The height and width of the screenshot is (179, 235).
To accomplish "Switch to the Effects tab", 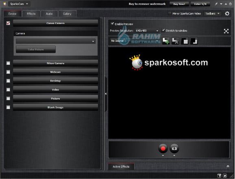I will point(31,14).
